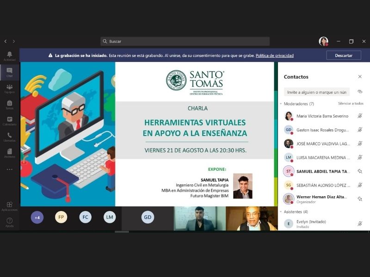
Task: Click the FC participant avatar
Action: (86, 217)
